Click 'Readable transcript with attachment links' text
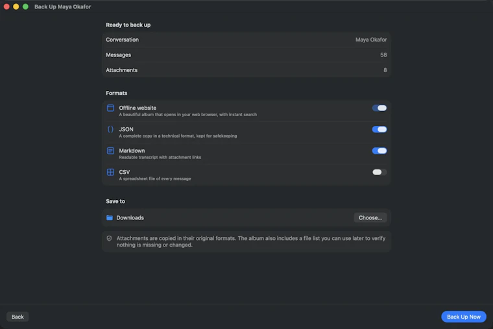The image size is (493, 329). point(160,157)
